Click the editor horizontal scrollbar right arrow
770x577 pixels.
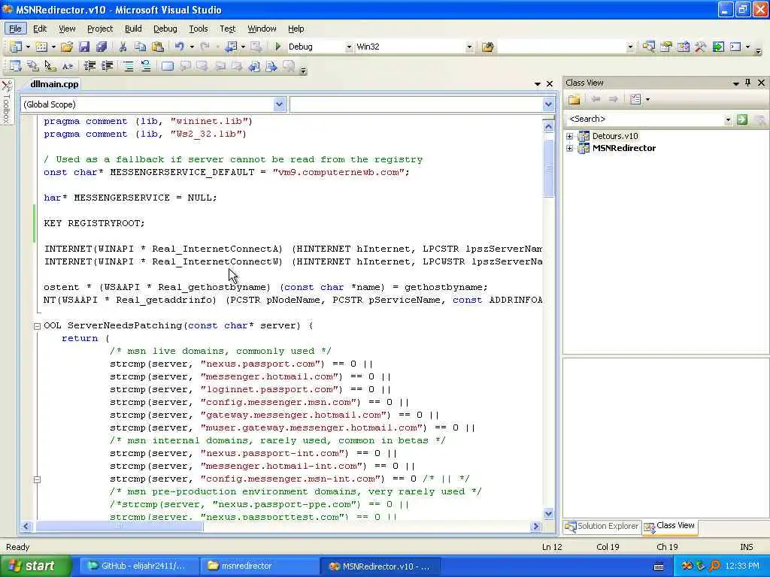coord(535,527)
